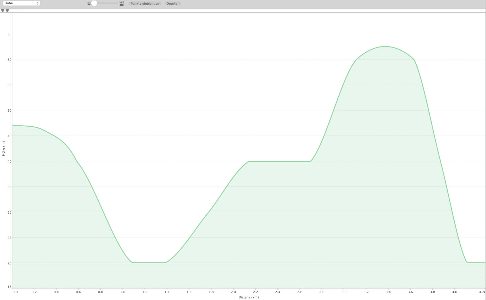Click the Drucken button
The width and height of the screenshot is (486, 300).
point(173,4)
